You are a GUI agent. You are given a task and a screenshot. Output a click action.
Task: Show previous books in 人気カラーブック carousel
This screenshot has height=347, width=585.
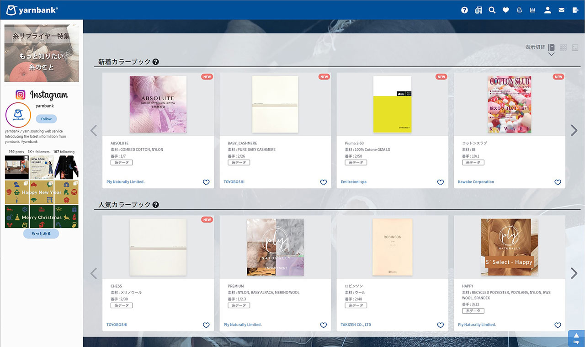(x=94, y=273)
